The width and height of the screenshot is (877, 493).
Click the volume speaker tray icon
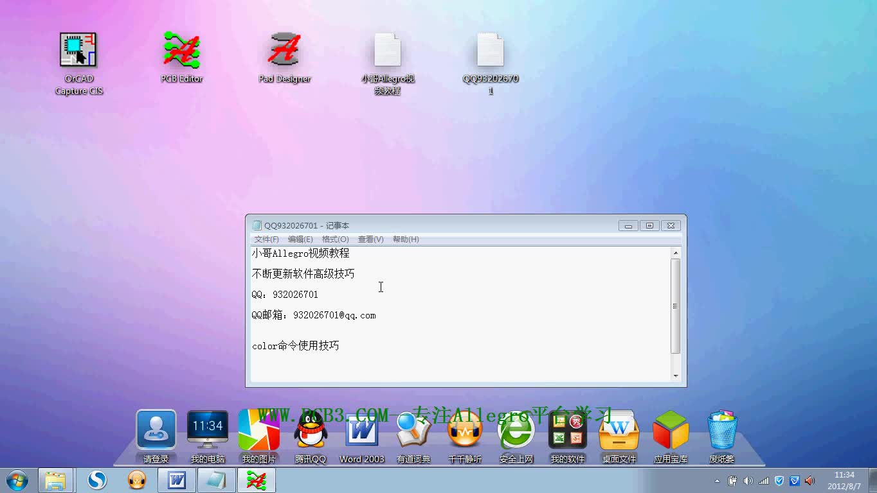(x=748, y=481)
